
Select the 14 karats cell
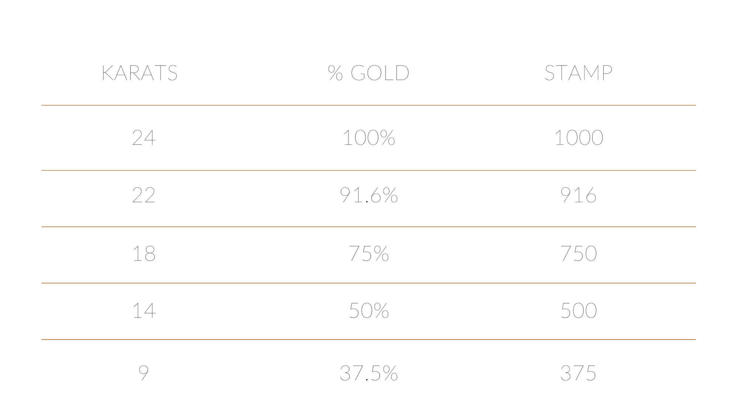tap(144, 310)
